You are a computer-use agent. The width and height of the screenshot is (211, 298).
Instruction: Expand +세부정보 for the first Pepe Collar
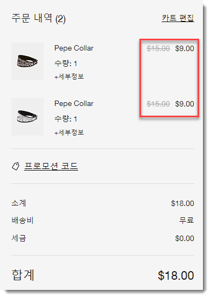(69, 76)
